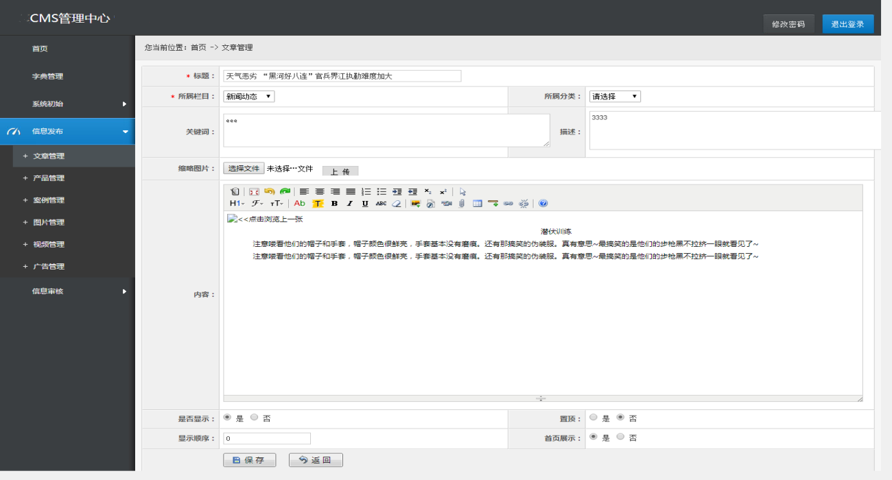Image resolution: width=892 pixels, height=480 pixels.
Task: Select 否 for 首页展示
Action: click(620, 437)
